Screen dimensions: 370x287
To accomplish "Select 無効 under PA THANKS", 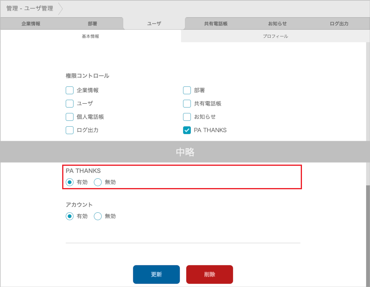I will [98, 182].
